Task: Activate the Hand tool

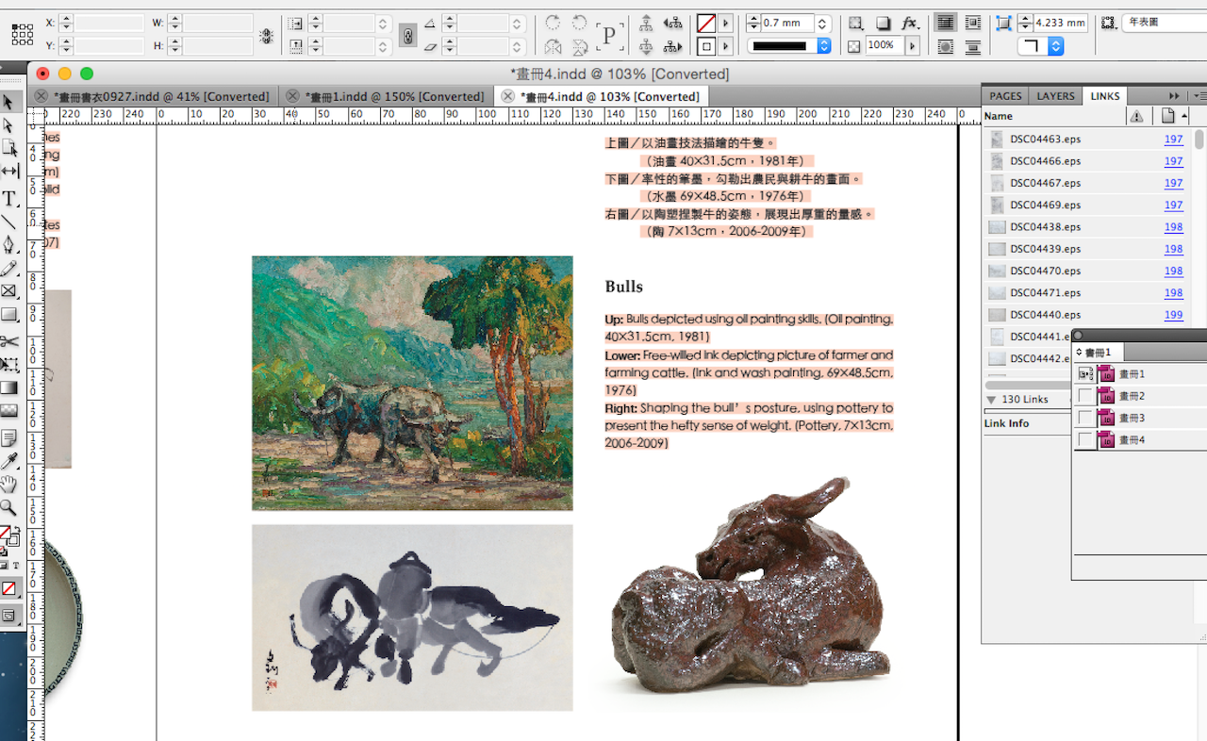Action: pyautogui.click(x=8, y=485)
